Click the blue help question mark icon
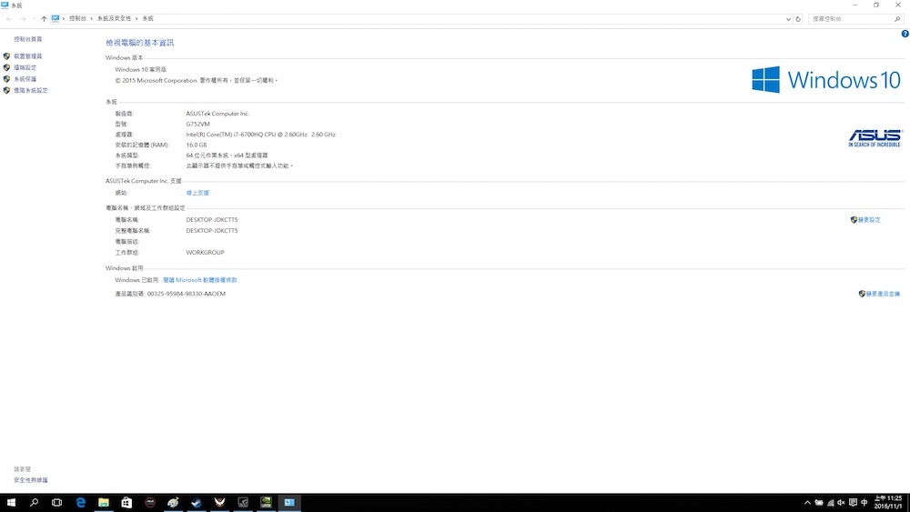Screen dimensions: 910x512 coord(905,34)
